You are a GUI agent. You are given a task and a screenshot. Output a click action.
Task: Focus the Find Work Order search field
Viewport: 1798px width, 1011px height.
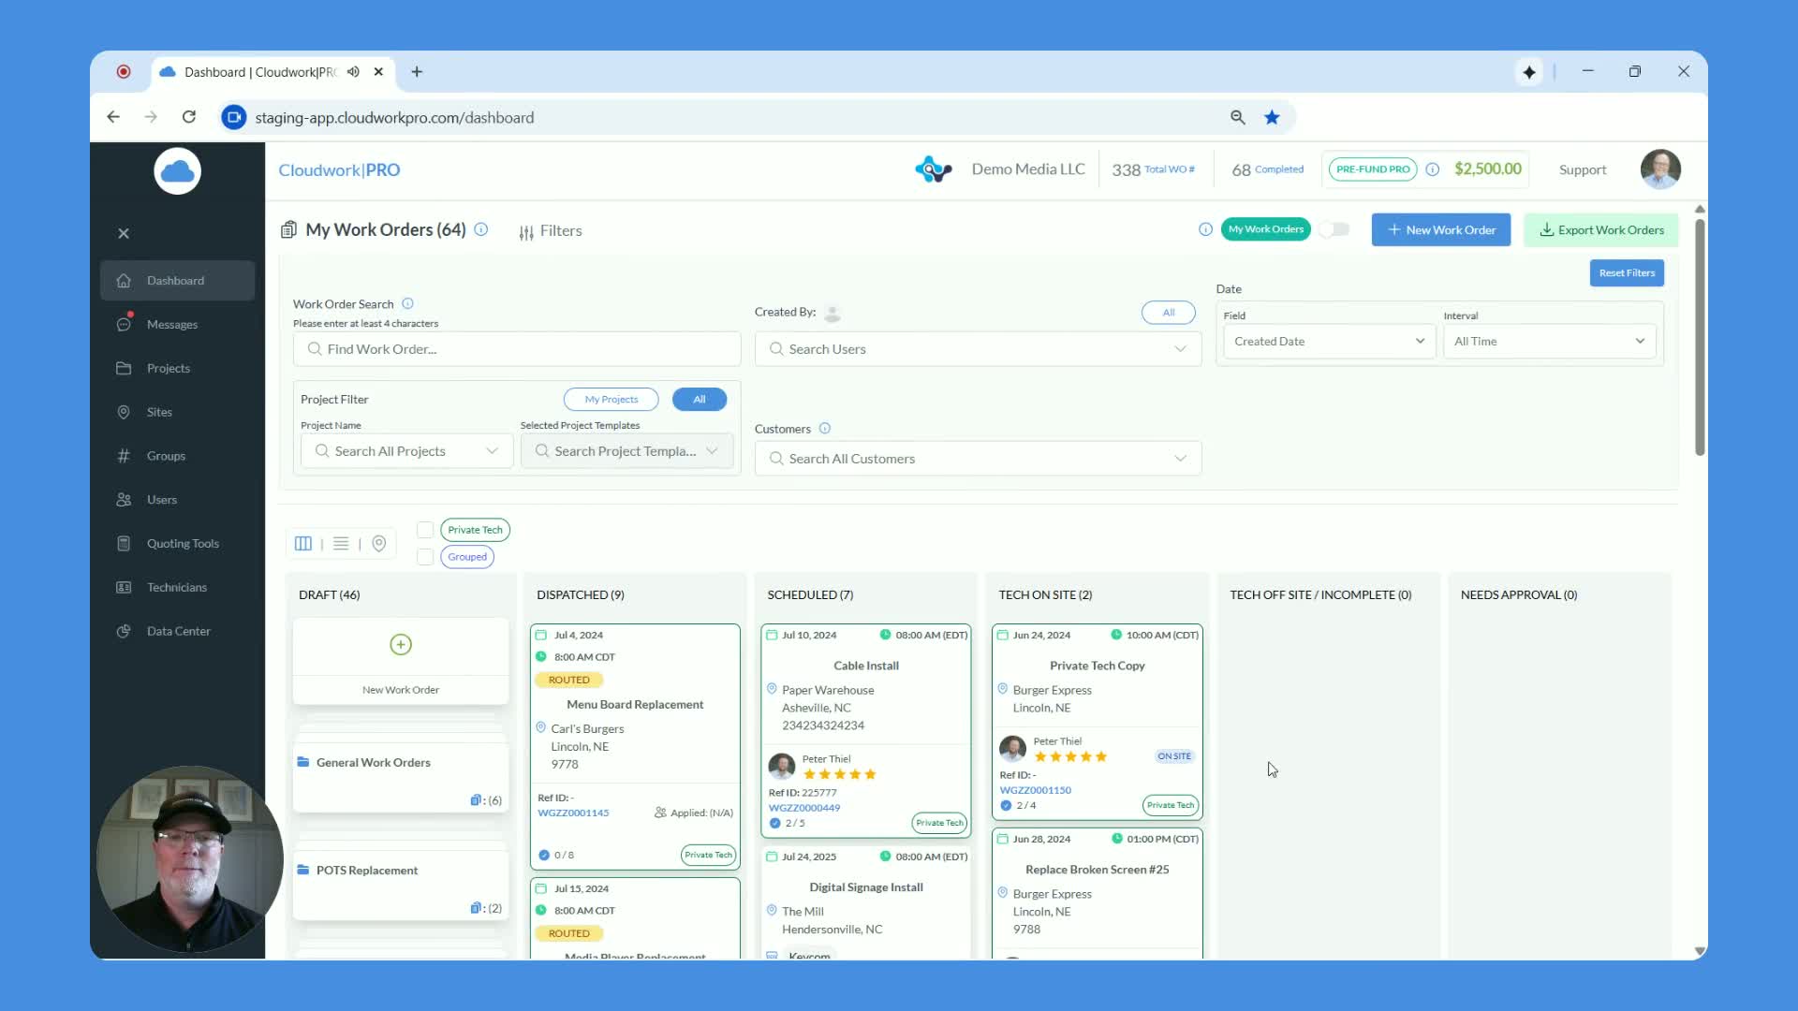click(517, 349)
